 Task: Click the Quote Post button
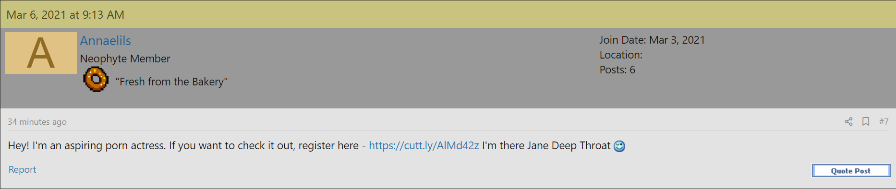coord(851,171)
